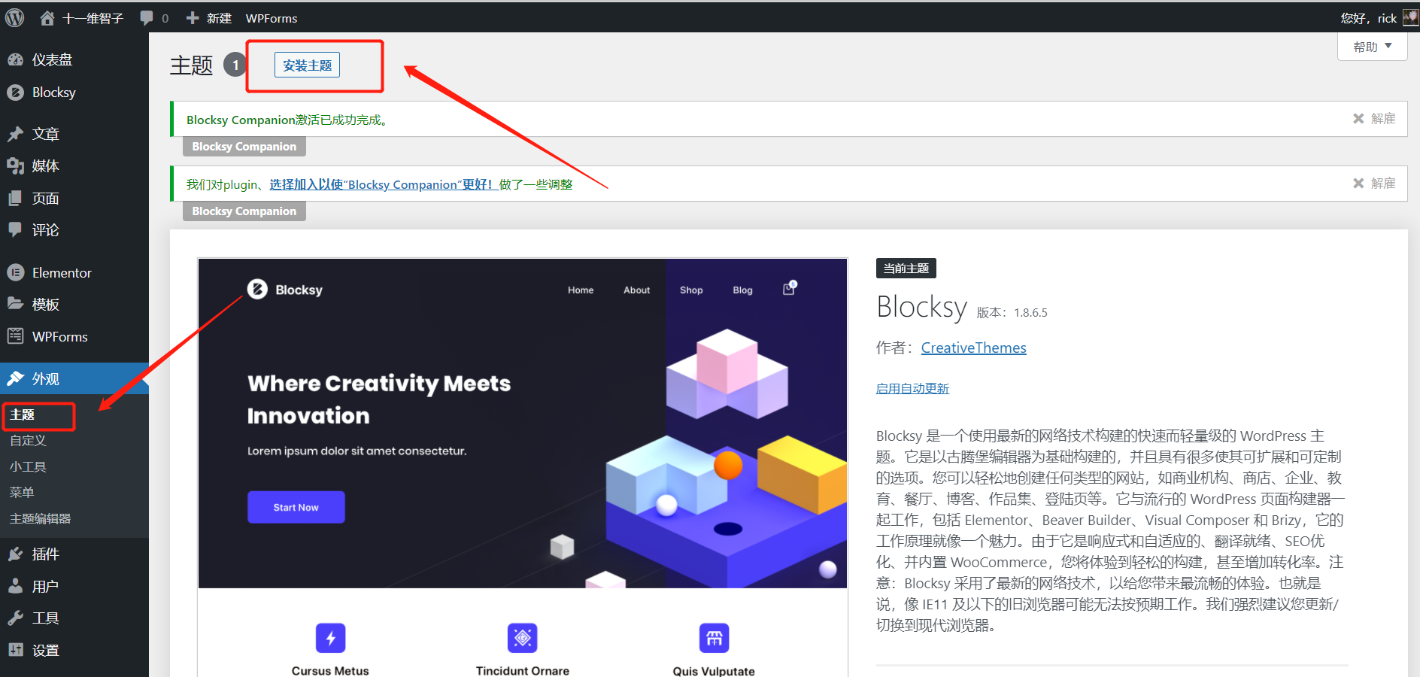Open Blocksy icon in sidebar
Viewport: 1420px width, 677px height.
point(16,93)
